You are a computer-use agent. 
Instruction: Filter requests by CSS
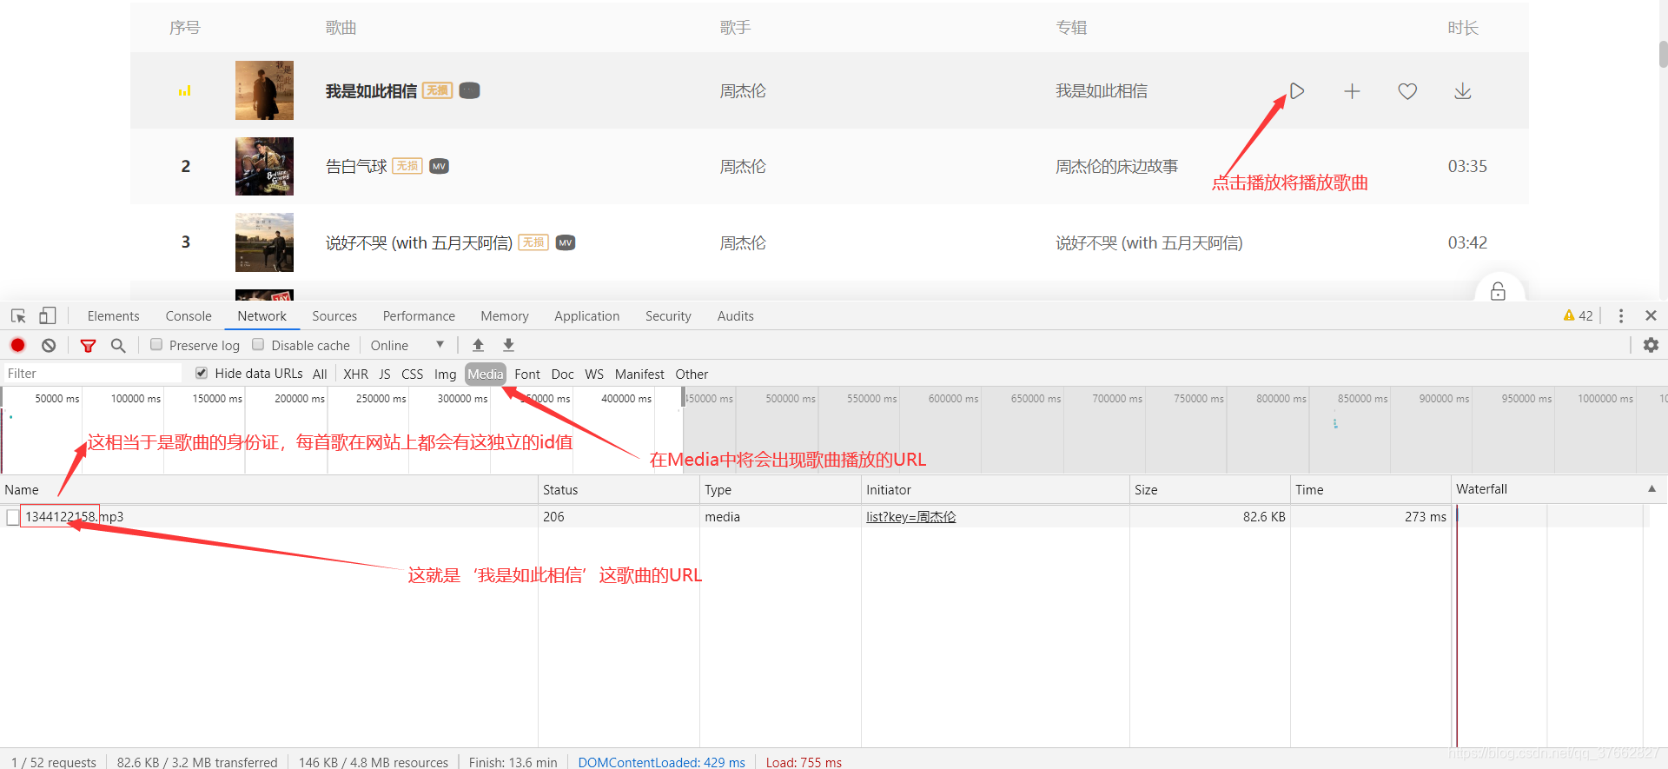[x=413, y=374]
